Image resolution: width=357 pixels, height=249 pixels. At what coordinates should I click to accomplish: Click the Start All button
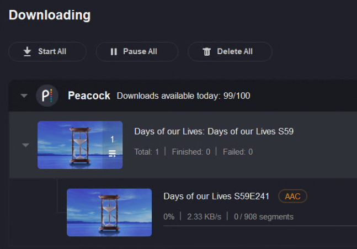pos(47,52)
